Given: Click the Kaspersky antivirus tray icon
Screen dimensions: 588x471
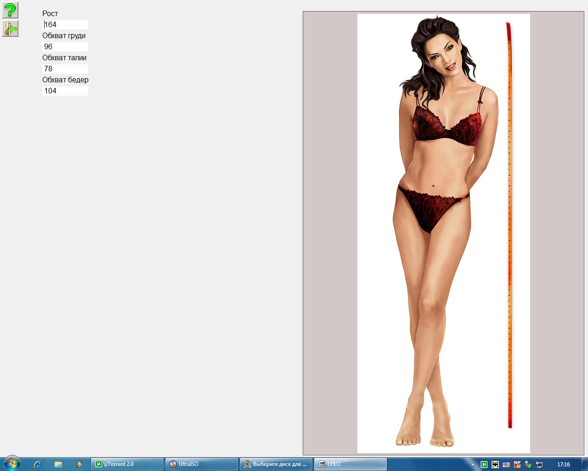Looking at the screenshot, I should pos(517,465).
